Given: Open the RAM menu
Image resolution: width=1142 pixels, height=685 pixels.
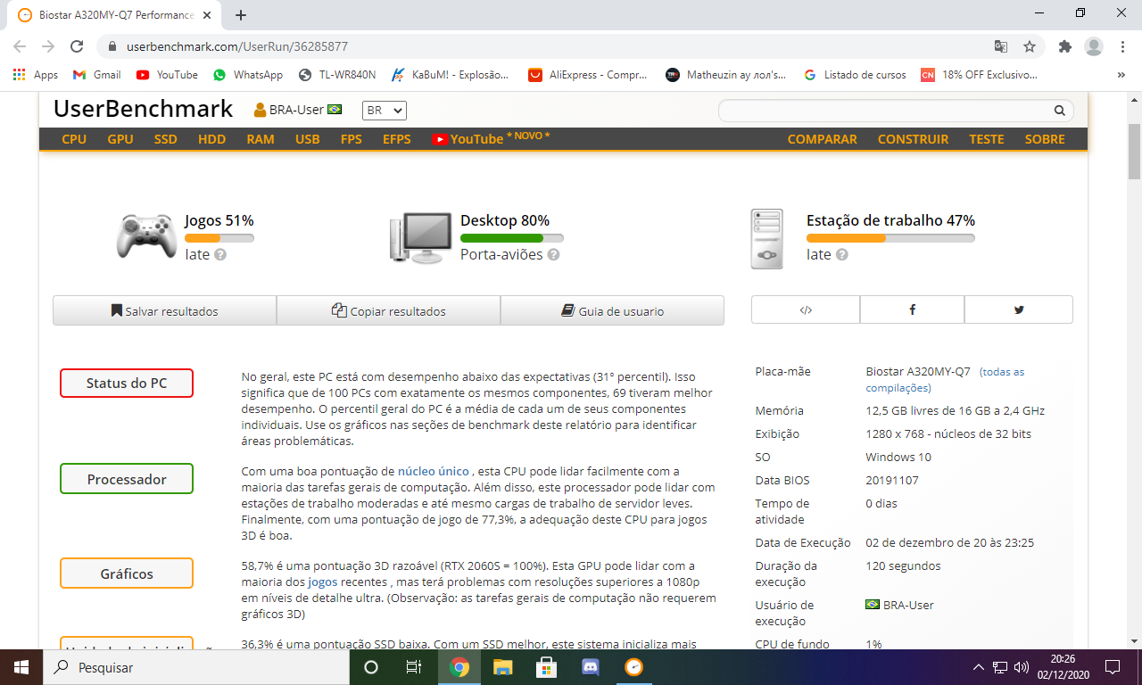Looking at the screenshot, I should pyautogui.click(x=261, y=139).
